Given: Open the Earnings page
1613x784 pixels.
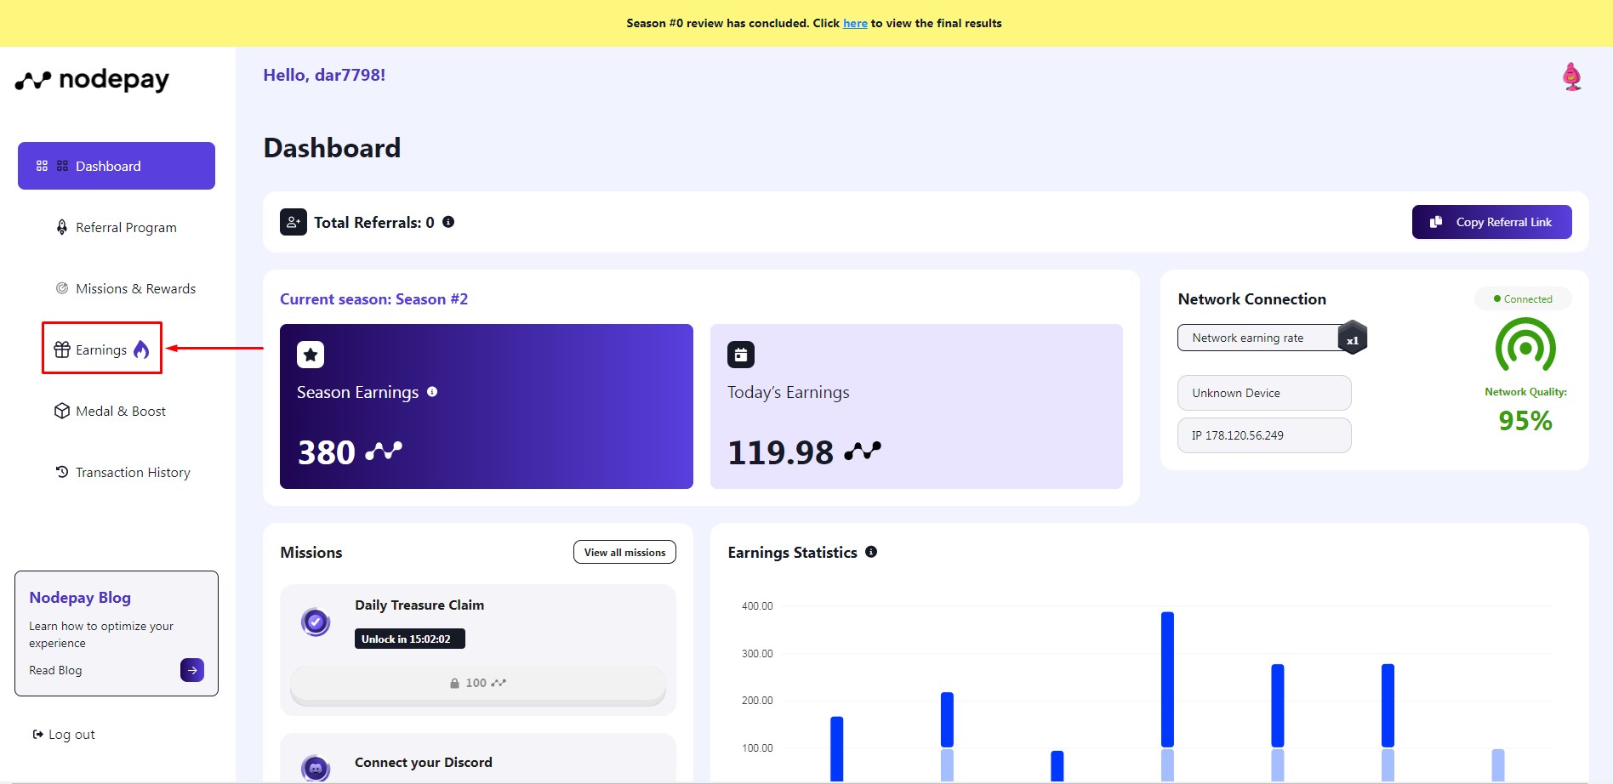Looking at the screenshot, I should tap(101, 349).
